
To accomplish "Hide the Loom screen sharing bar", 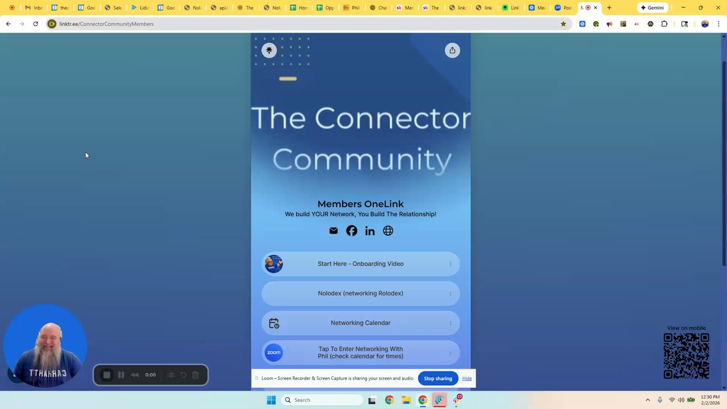I will [467, 378].
